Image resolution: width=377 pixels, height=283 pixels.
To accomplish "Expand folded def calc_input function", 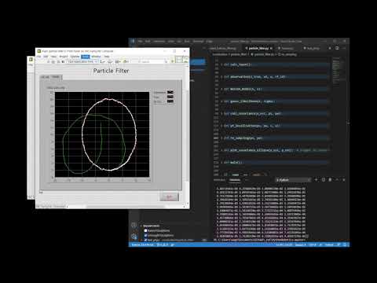I will point(221,64).
